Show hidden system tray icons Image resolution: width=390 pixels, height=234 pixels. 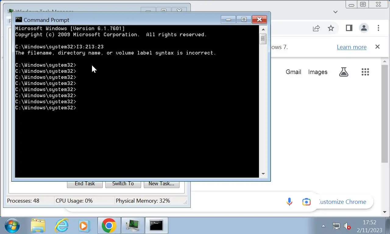tap(323, 226)
